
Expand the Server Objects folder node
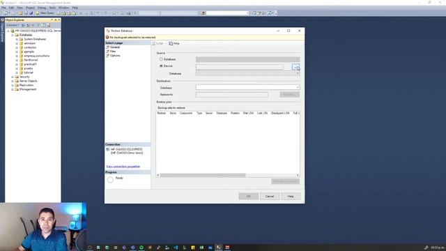pos(13,81)
